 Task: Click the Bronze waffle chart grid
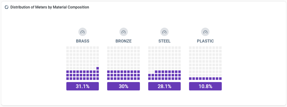coord(123,63)
